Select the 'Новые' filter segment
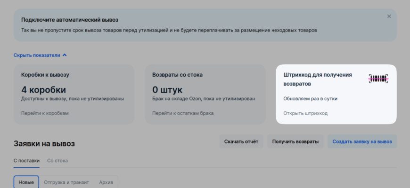 point(26,182)
